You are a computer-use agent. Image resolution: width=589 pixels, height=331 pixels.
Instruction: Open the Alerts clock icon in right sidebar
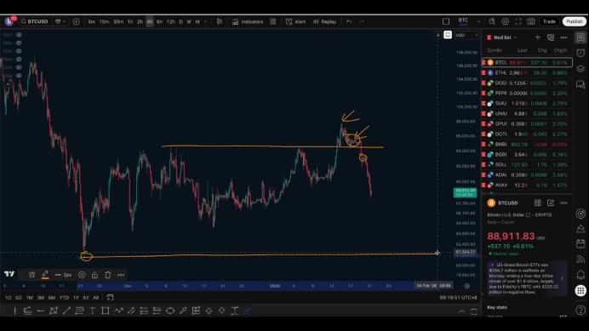(x=580, y=53)
